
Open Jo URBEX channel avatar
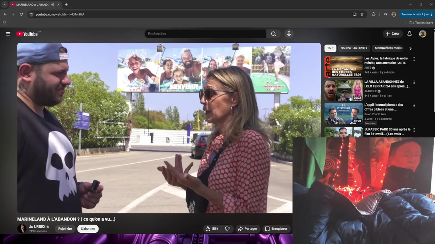click(x=22, y=228)
